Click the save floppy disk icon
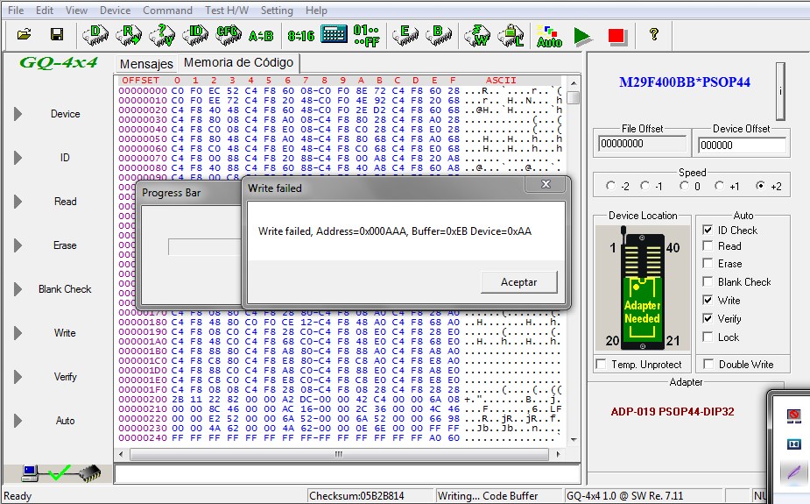The height and width of the screenshot is (504, 810). click(57, 35)
